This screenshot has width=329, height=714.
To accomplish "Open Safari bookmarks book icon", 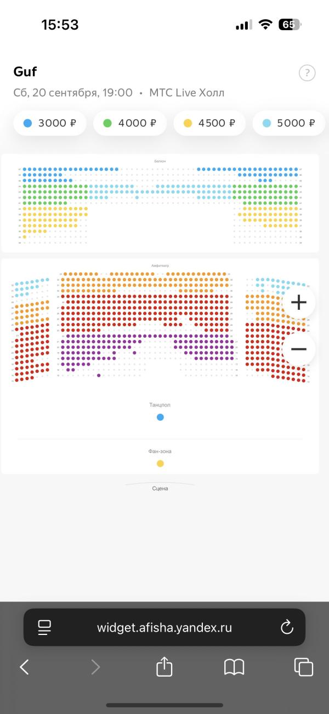I will click(x=234, y=667).
